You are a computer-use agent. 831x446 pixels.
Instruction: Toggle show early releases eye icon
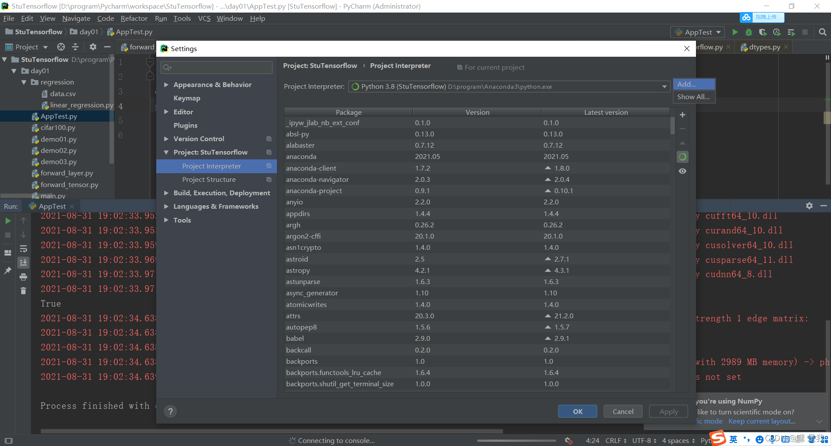[683, 171]
